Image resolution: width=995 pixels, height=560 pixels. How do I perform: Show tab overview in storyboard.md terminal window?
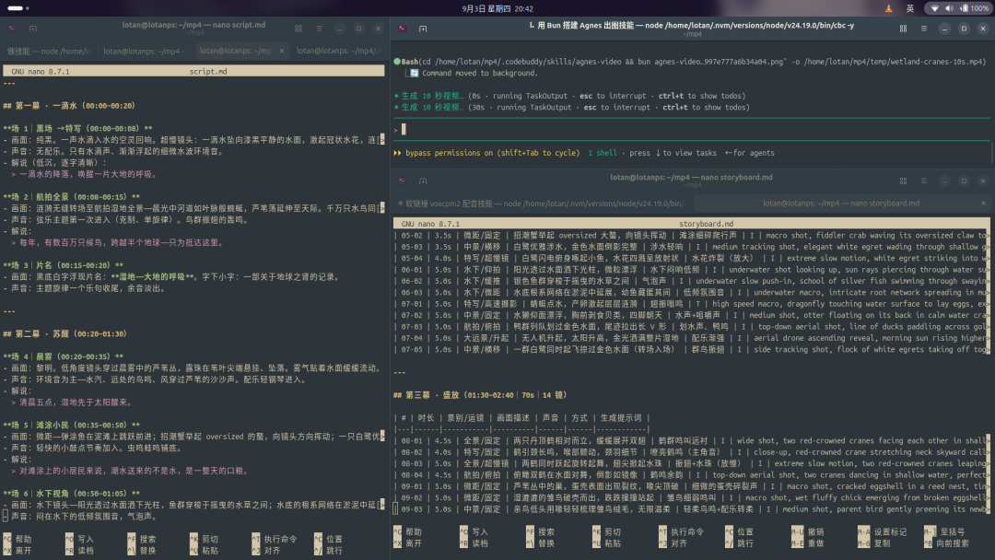(903, 181)
